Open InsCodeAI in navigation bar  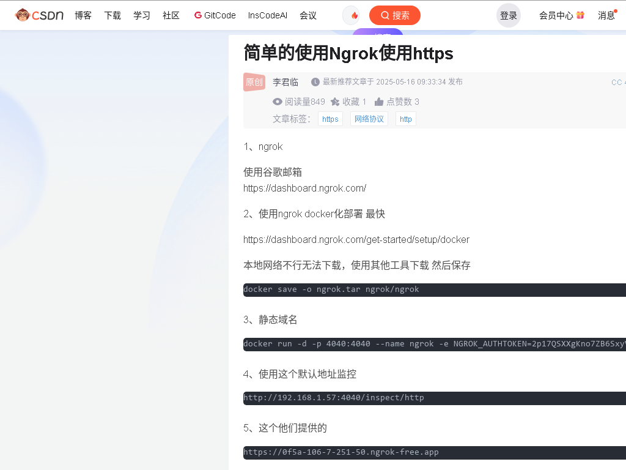coord(268,15)
